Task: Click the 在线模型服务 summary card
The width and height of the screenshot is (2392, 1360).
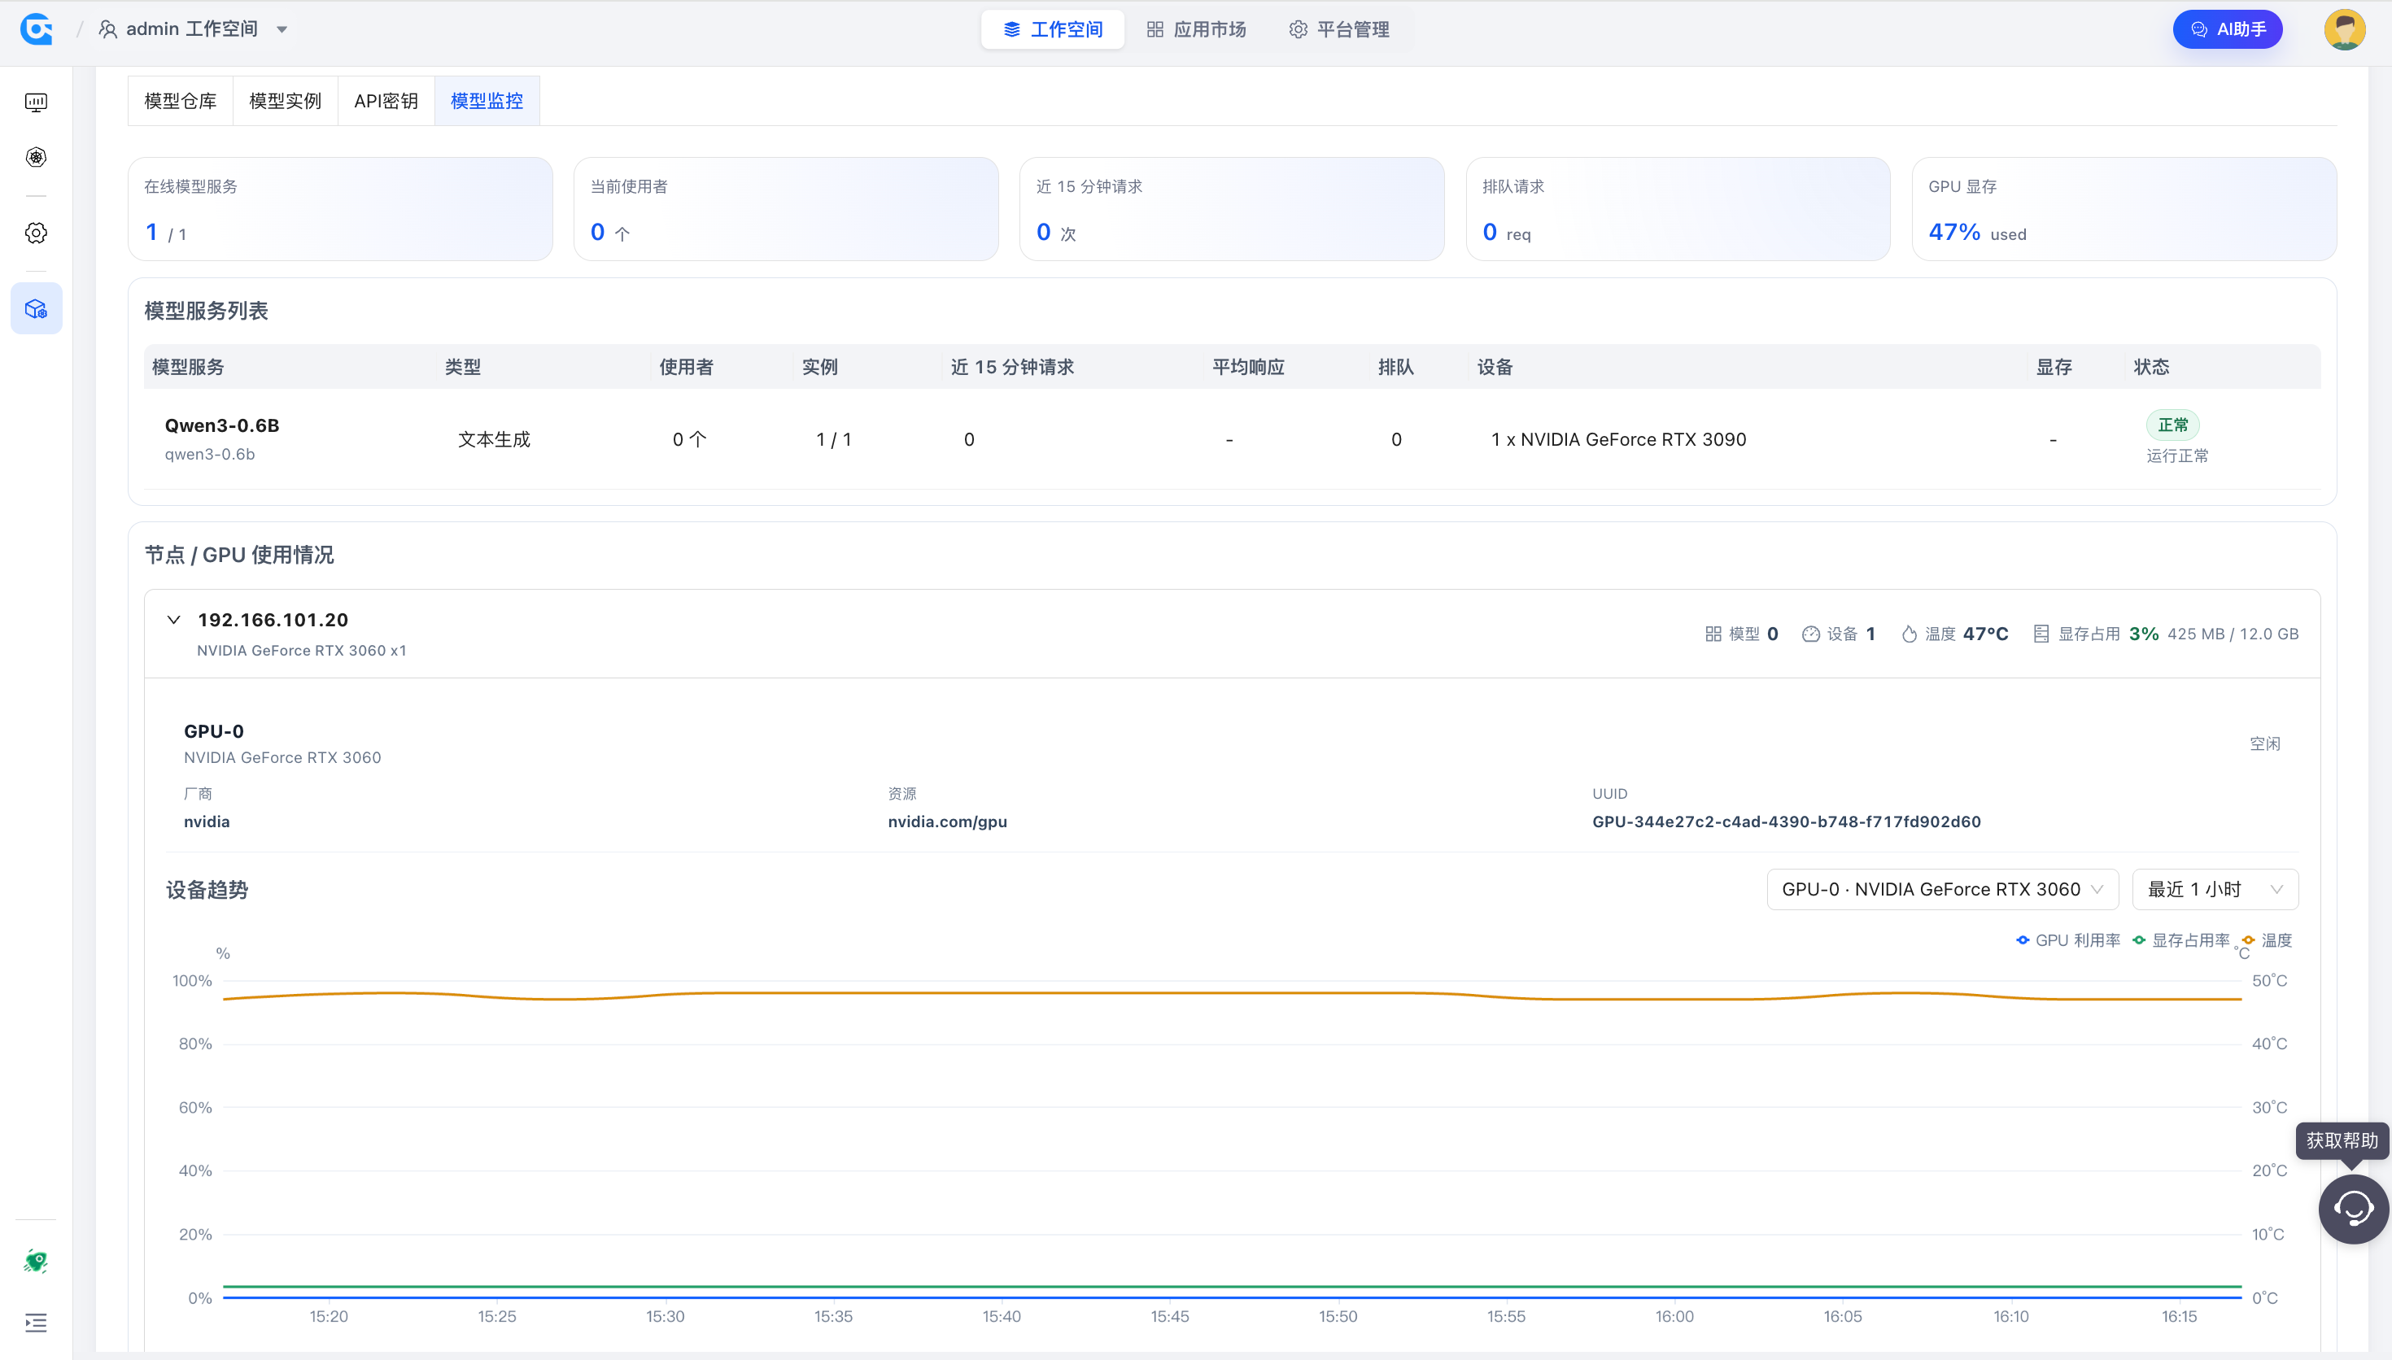Action: 340,209
